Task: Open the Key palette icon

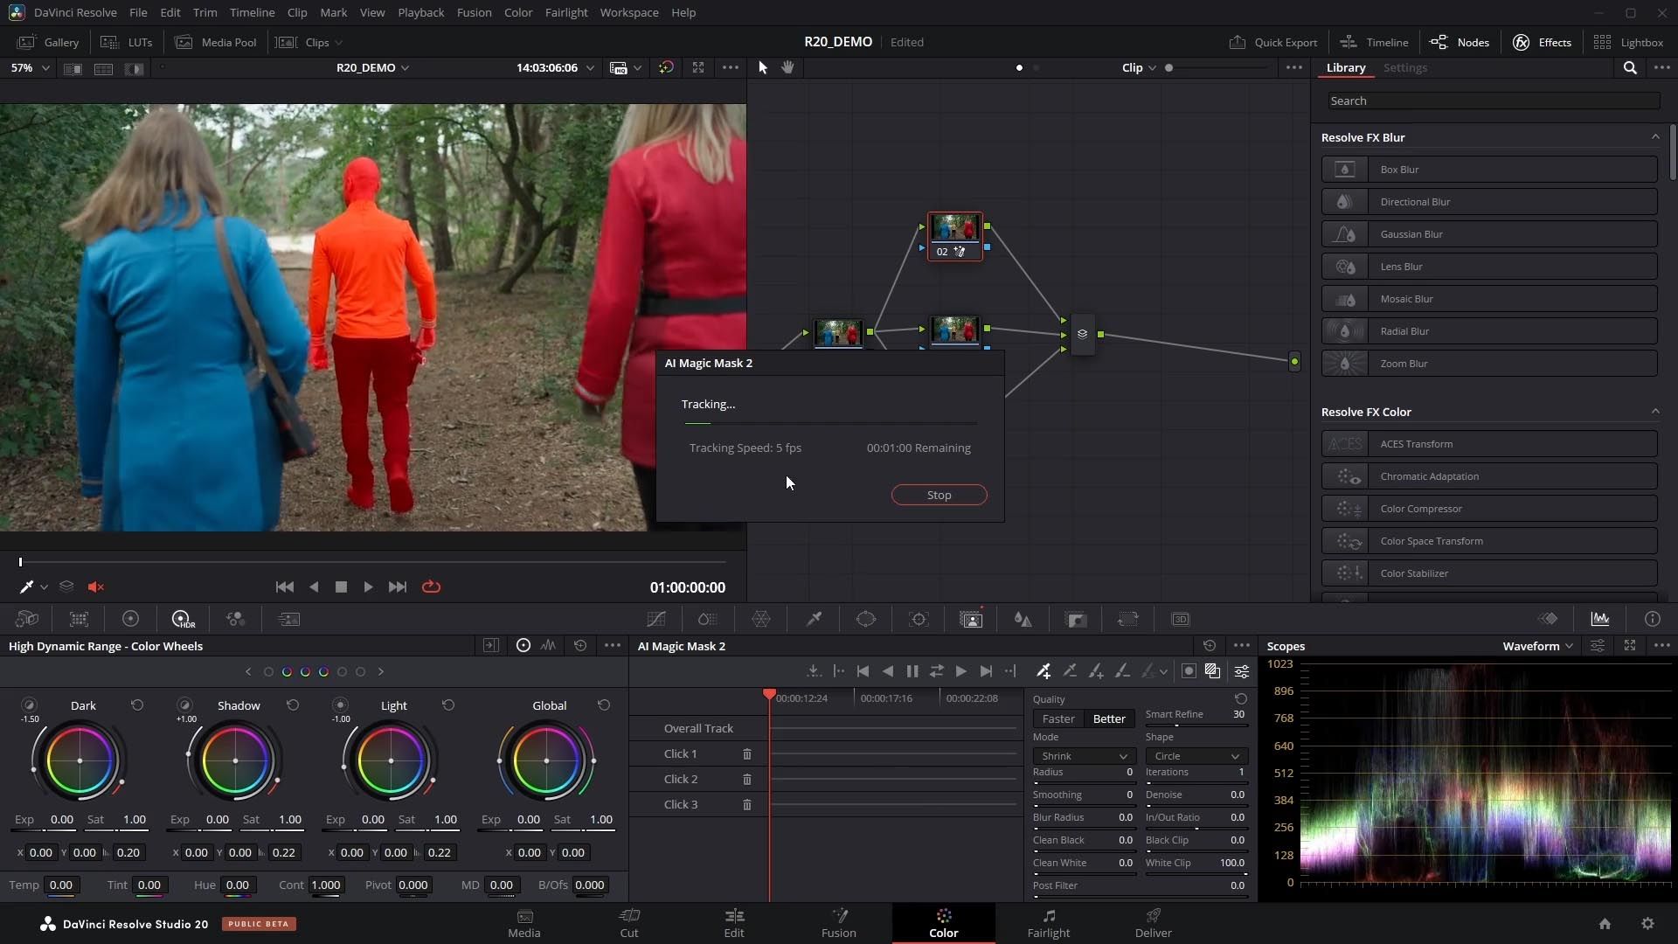Action: point(1076,619)
